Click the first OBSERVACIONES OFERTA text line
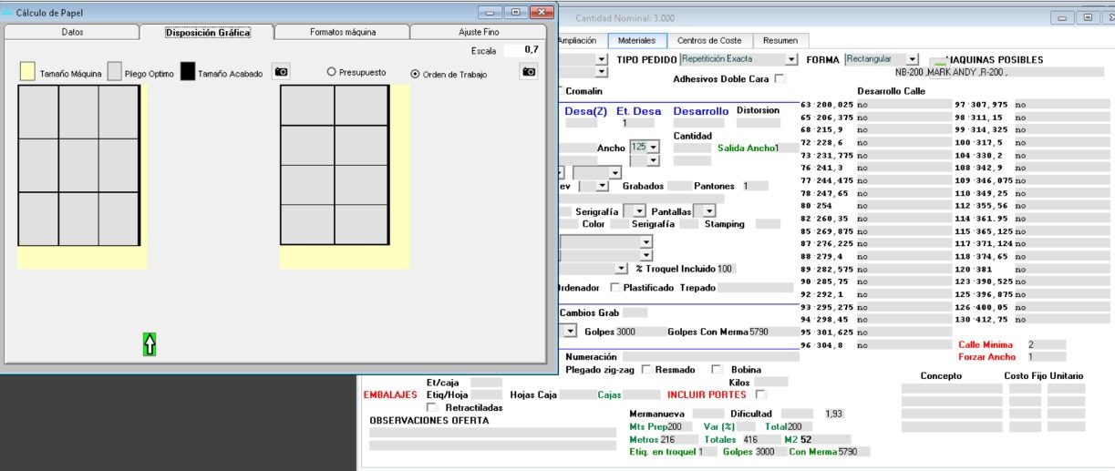1115x471 pixels. [x=492, y=433]
